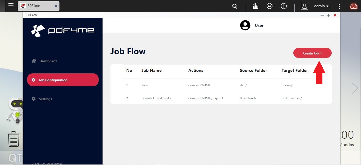Click the convertToPdf, split actions cell
This screenshot has height=165, width=361.
(206, 98)
